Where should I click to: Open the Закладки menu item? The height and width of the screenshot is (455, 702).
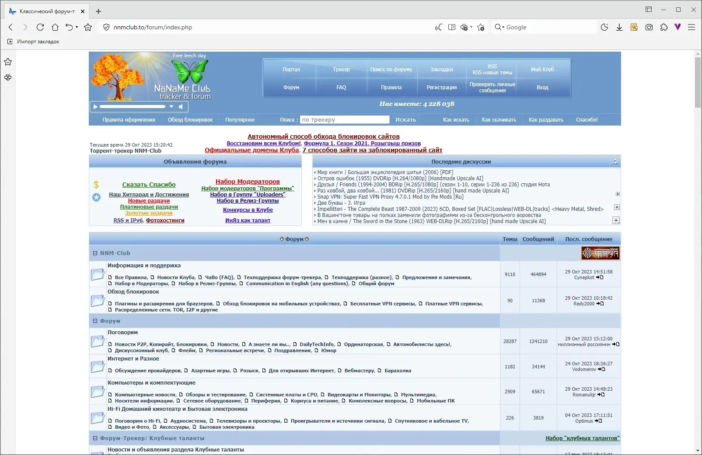[442, 70]
